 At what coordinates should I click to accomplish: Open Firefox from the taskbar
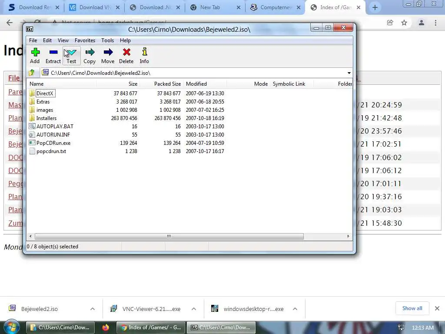pos(106,327)
